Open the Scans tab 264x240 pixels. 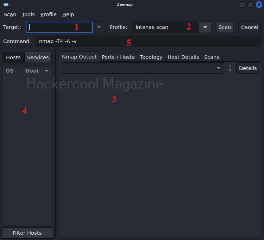(x=212, y=57)
